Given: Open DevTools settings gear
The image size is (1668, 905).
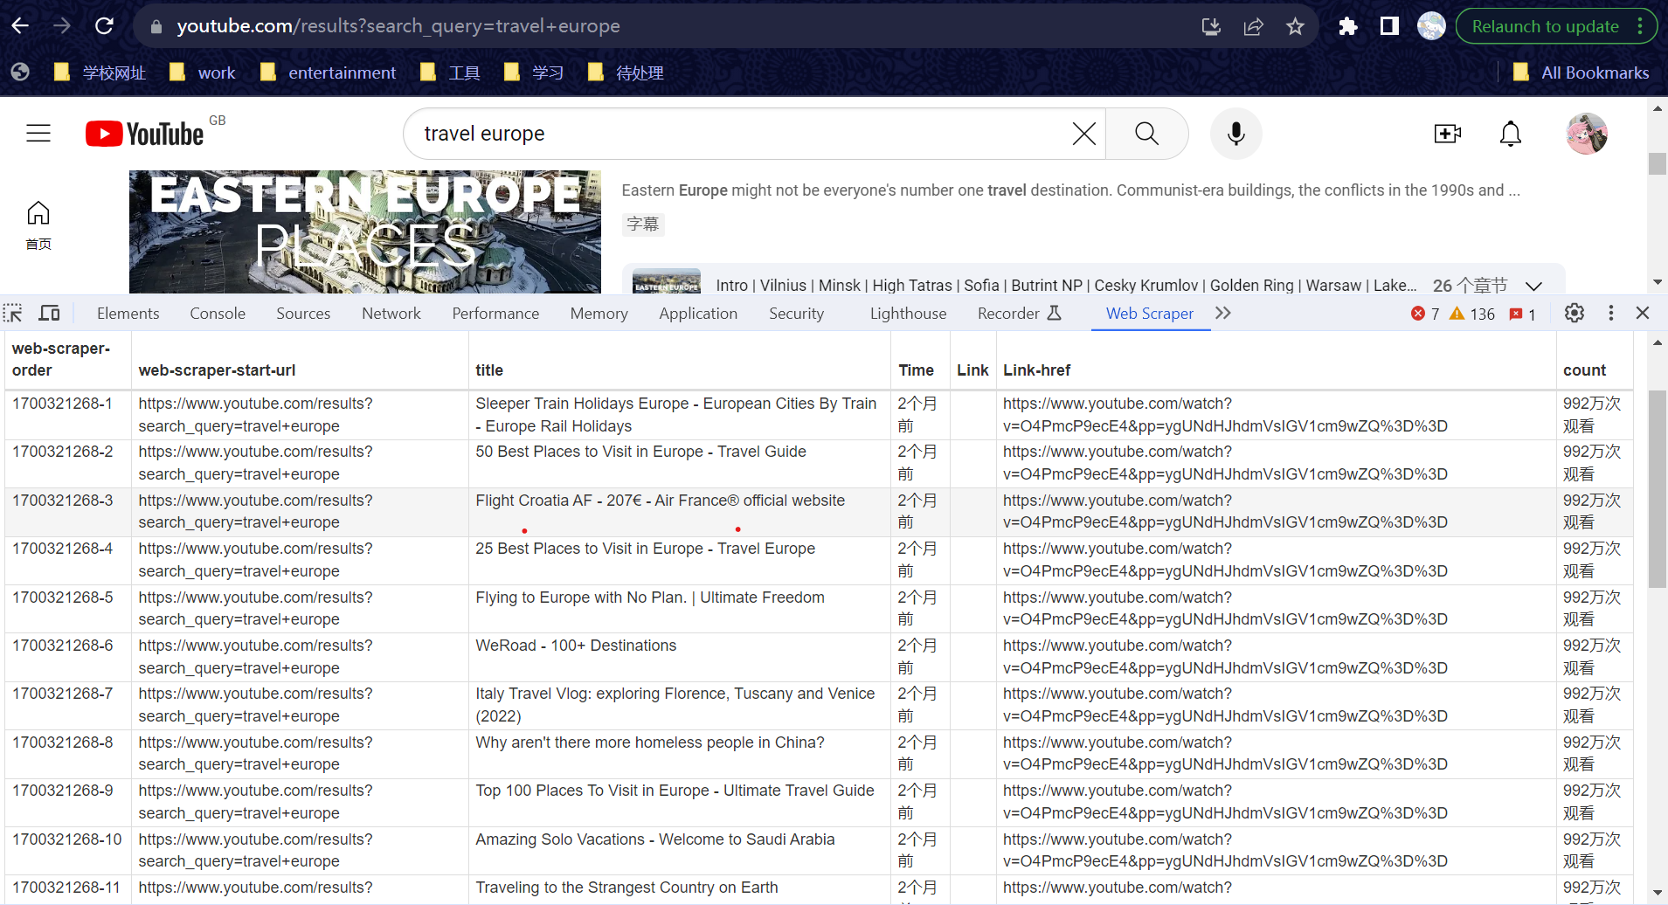Looking at the screenshot, I should 1574,313.
